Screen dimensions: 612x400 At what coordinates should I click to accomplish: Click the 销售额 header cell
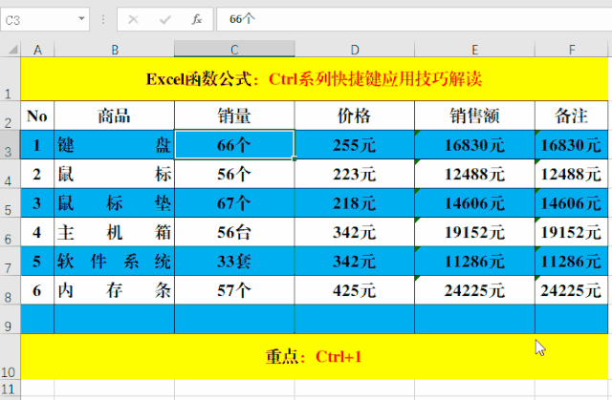(x=474, y=116)
